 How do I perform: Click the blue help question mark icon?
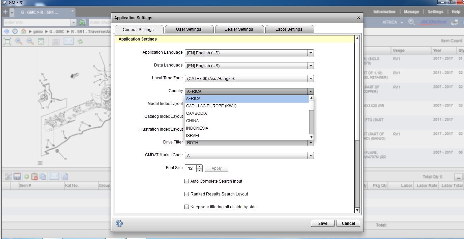click(x=119, y=223)
